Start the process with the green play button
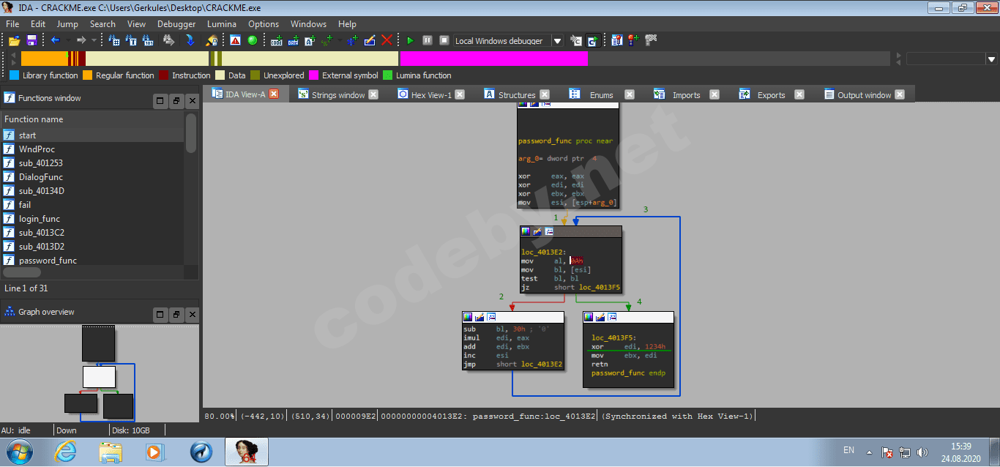1000x467 pixels. [x=410, y=40]
